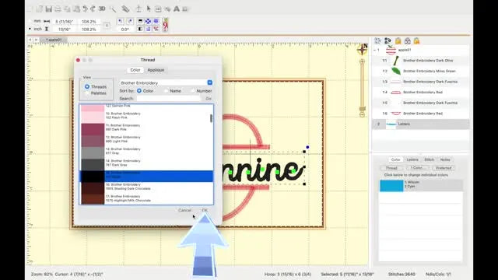Click Cancel in the Thread dialog
Image resolution: width=498 pixels, height=280 pixels.
184,210
